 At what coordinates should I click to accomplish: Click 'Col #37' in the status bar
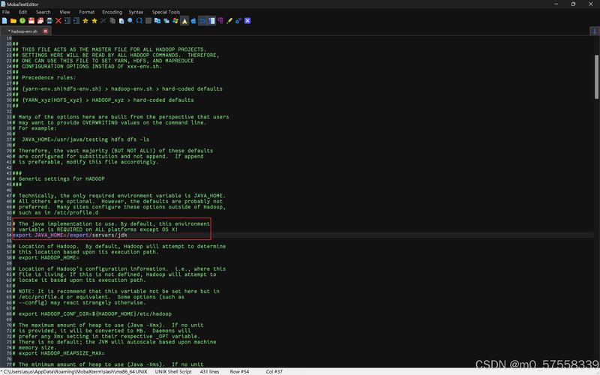pyautogui.click(x=274, y=371)
